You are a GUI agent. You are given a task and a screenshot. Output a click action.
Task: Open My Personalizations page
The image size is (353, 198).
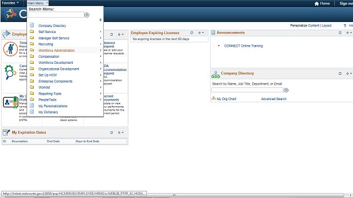coord(53,106)
